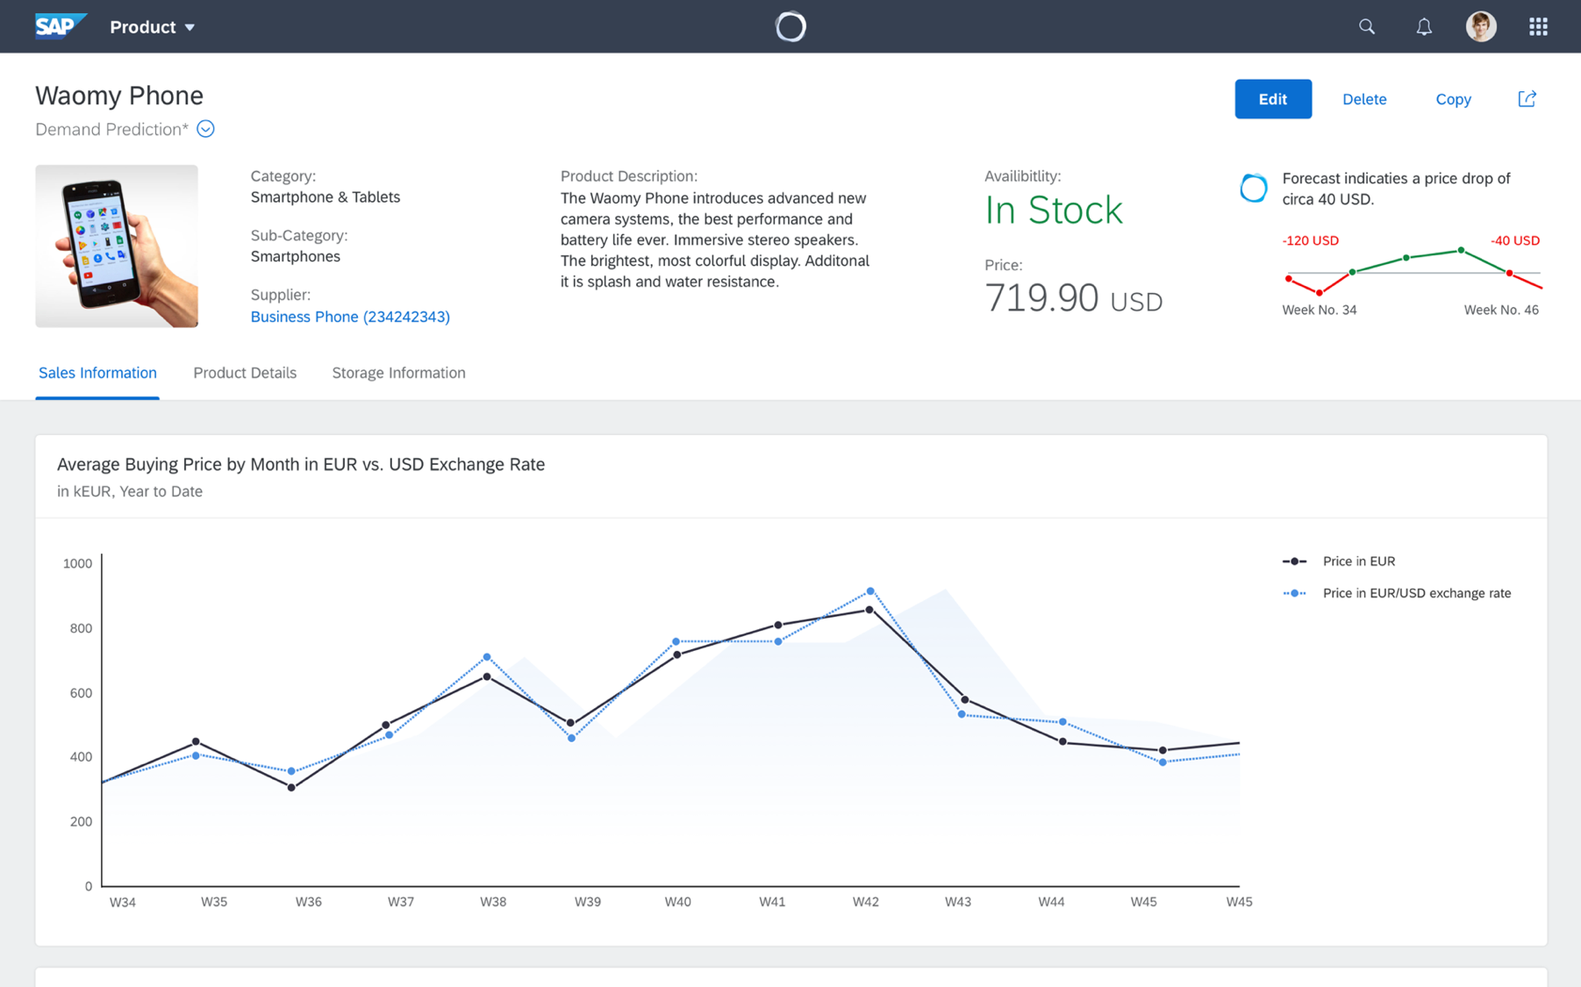
Task: Click the Delete button
Action: coord(1363,99)
